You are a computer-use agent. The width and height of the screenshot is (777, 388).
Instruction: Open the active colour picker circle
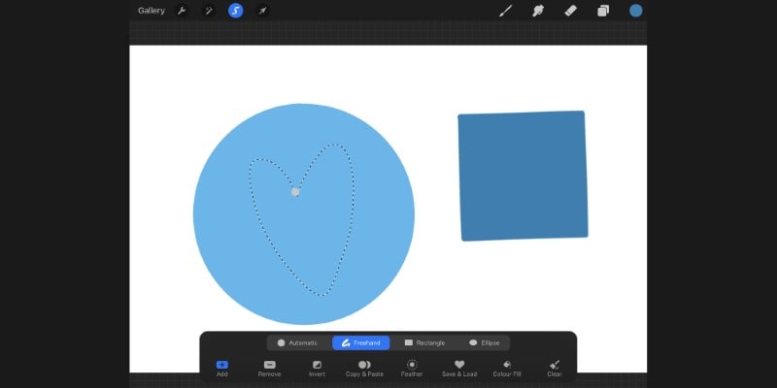[x=636, y=11]
